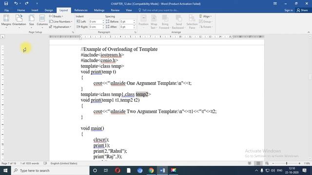This screenshot has width=312, height=175.
Task: Open Task View from the taskbar
Action: point(106,171)
